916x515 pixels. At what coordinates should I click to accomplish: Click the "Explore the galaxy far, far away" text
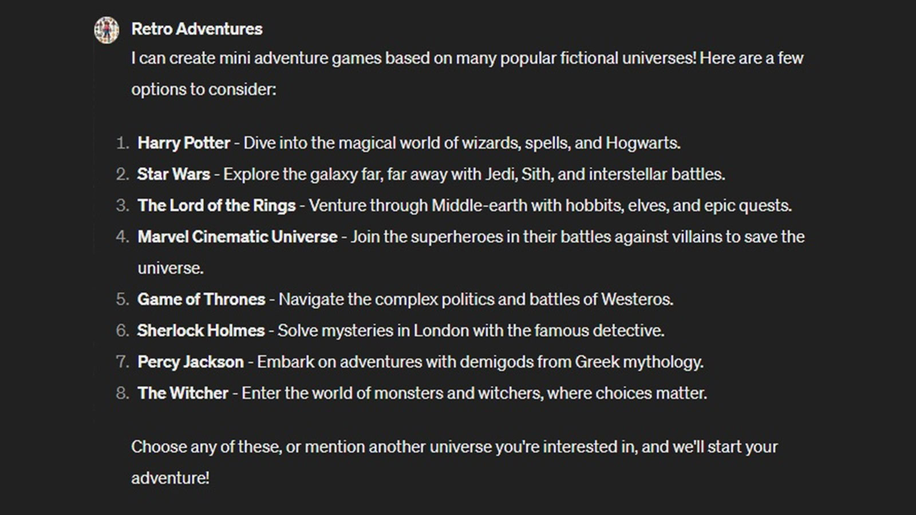[473, 175]
